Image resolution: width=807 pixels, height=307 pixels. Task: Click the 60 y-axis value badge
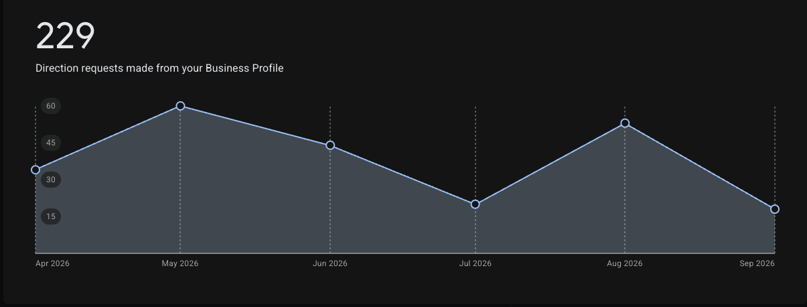tap(51, 106)
